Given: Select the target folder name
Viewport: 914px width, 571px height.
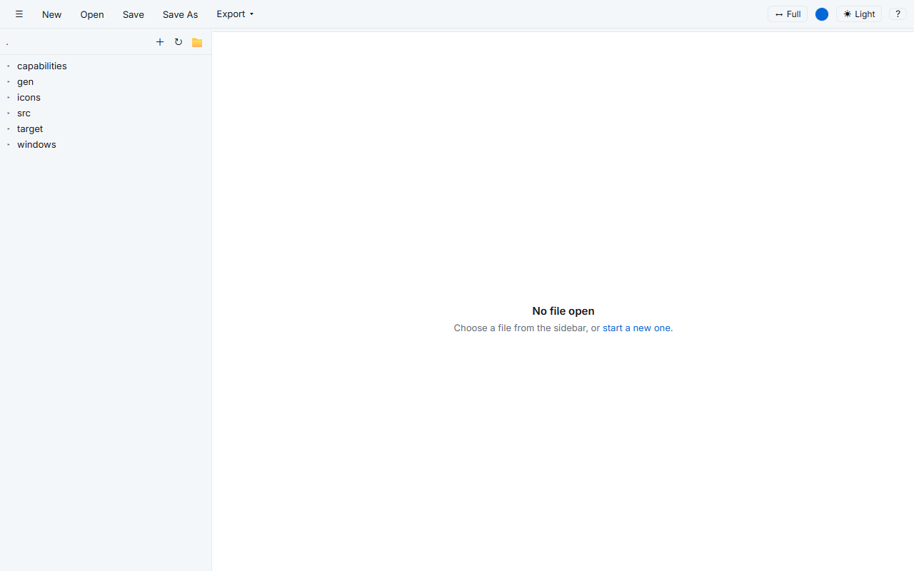Looking at the screenshot, I should [30, 128].
